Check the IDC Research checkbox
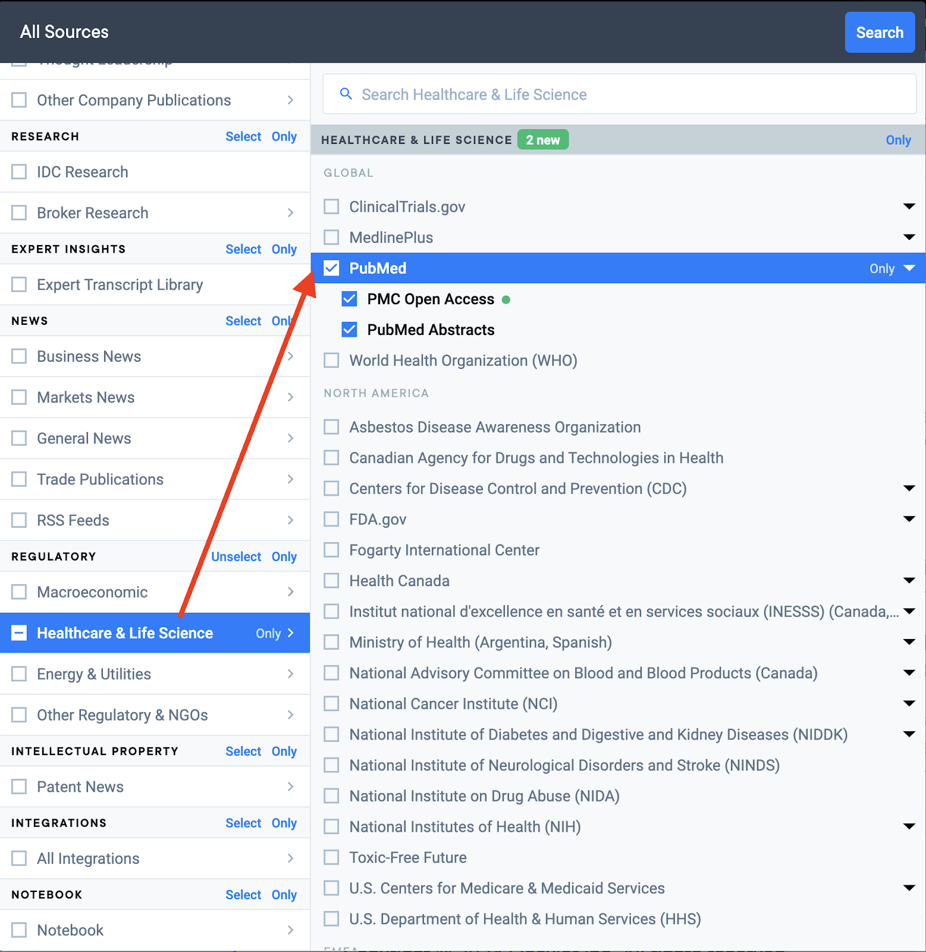Screen dimensions: 926x952 [x=19, y=172]
